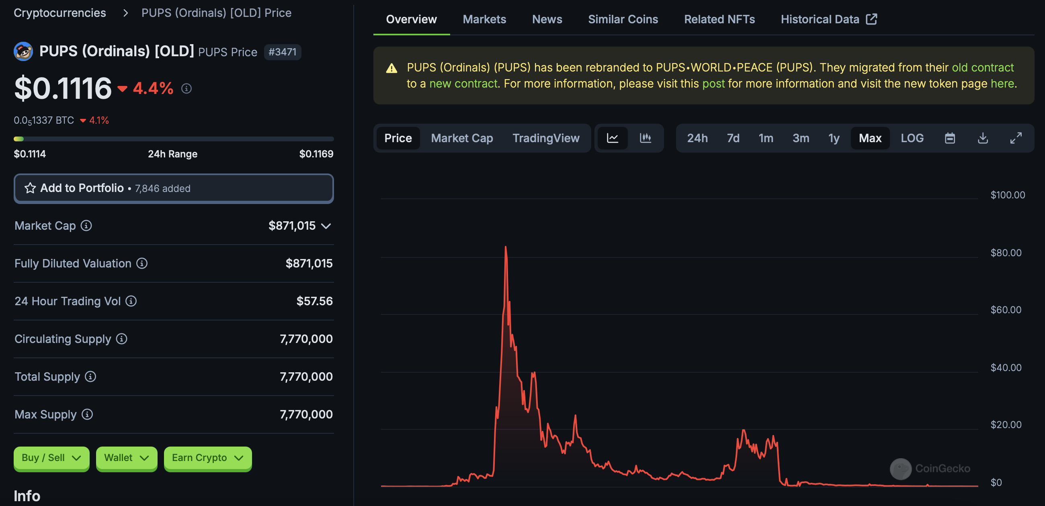Set chart range to 7d
This screenshot has width=1045, height=506.
point(733,138)
